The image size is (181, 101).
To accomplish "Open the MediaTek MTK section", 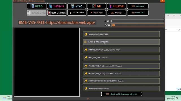I will 77,13.
